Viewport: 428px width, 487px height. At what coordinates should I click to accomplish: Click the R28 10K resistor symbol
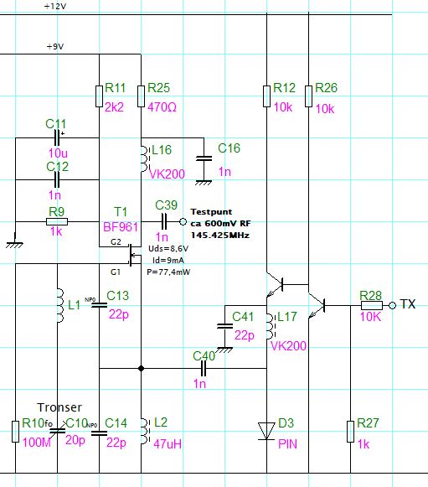point(372,306)
